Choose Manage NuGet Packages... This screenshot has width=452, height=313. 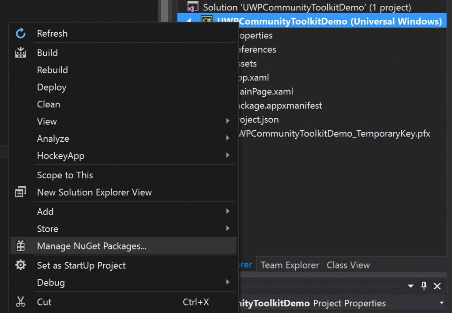pyautogui.click(x=124, y=246)
